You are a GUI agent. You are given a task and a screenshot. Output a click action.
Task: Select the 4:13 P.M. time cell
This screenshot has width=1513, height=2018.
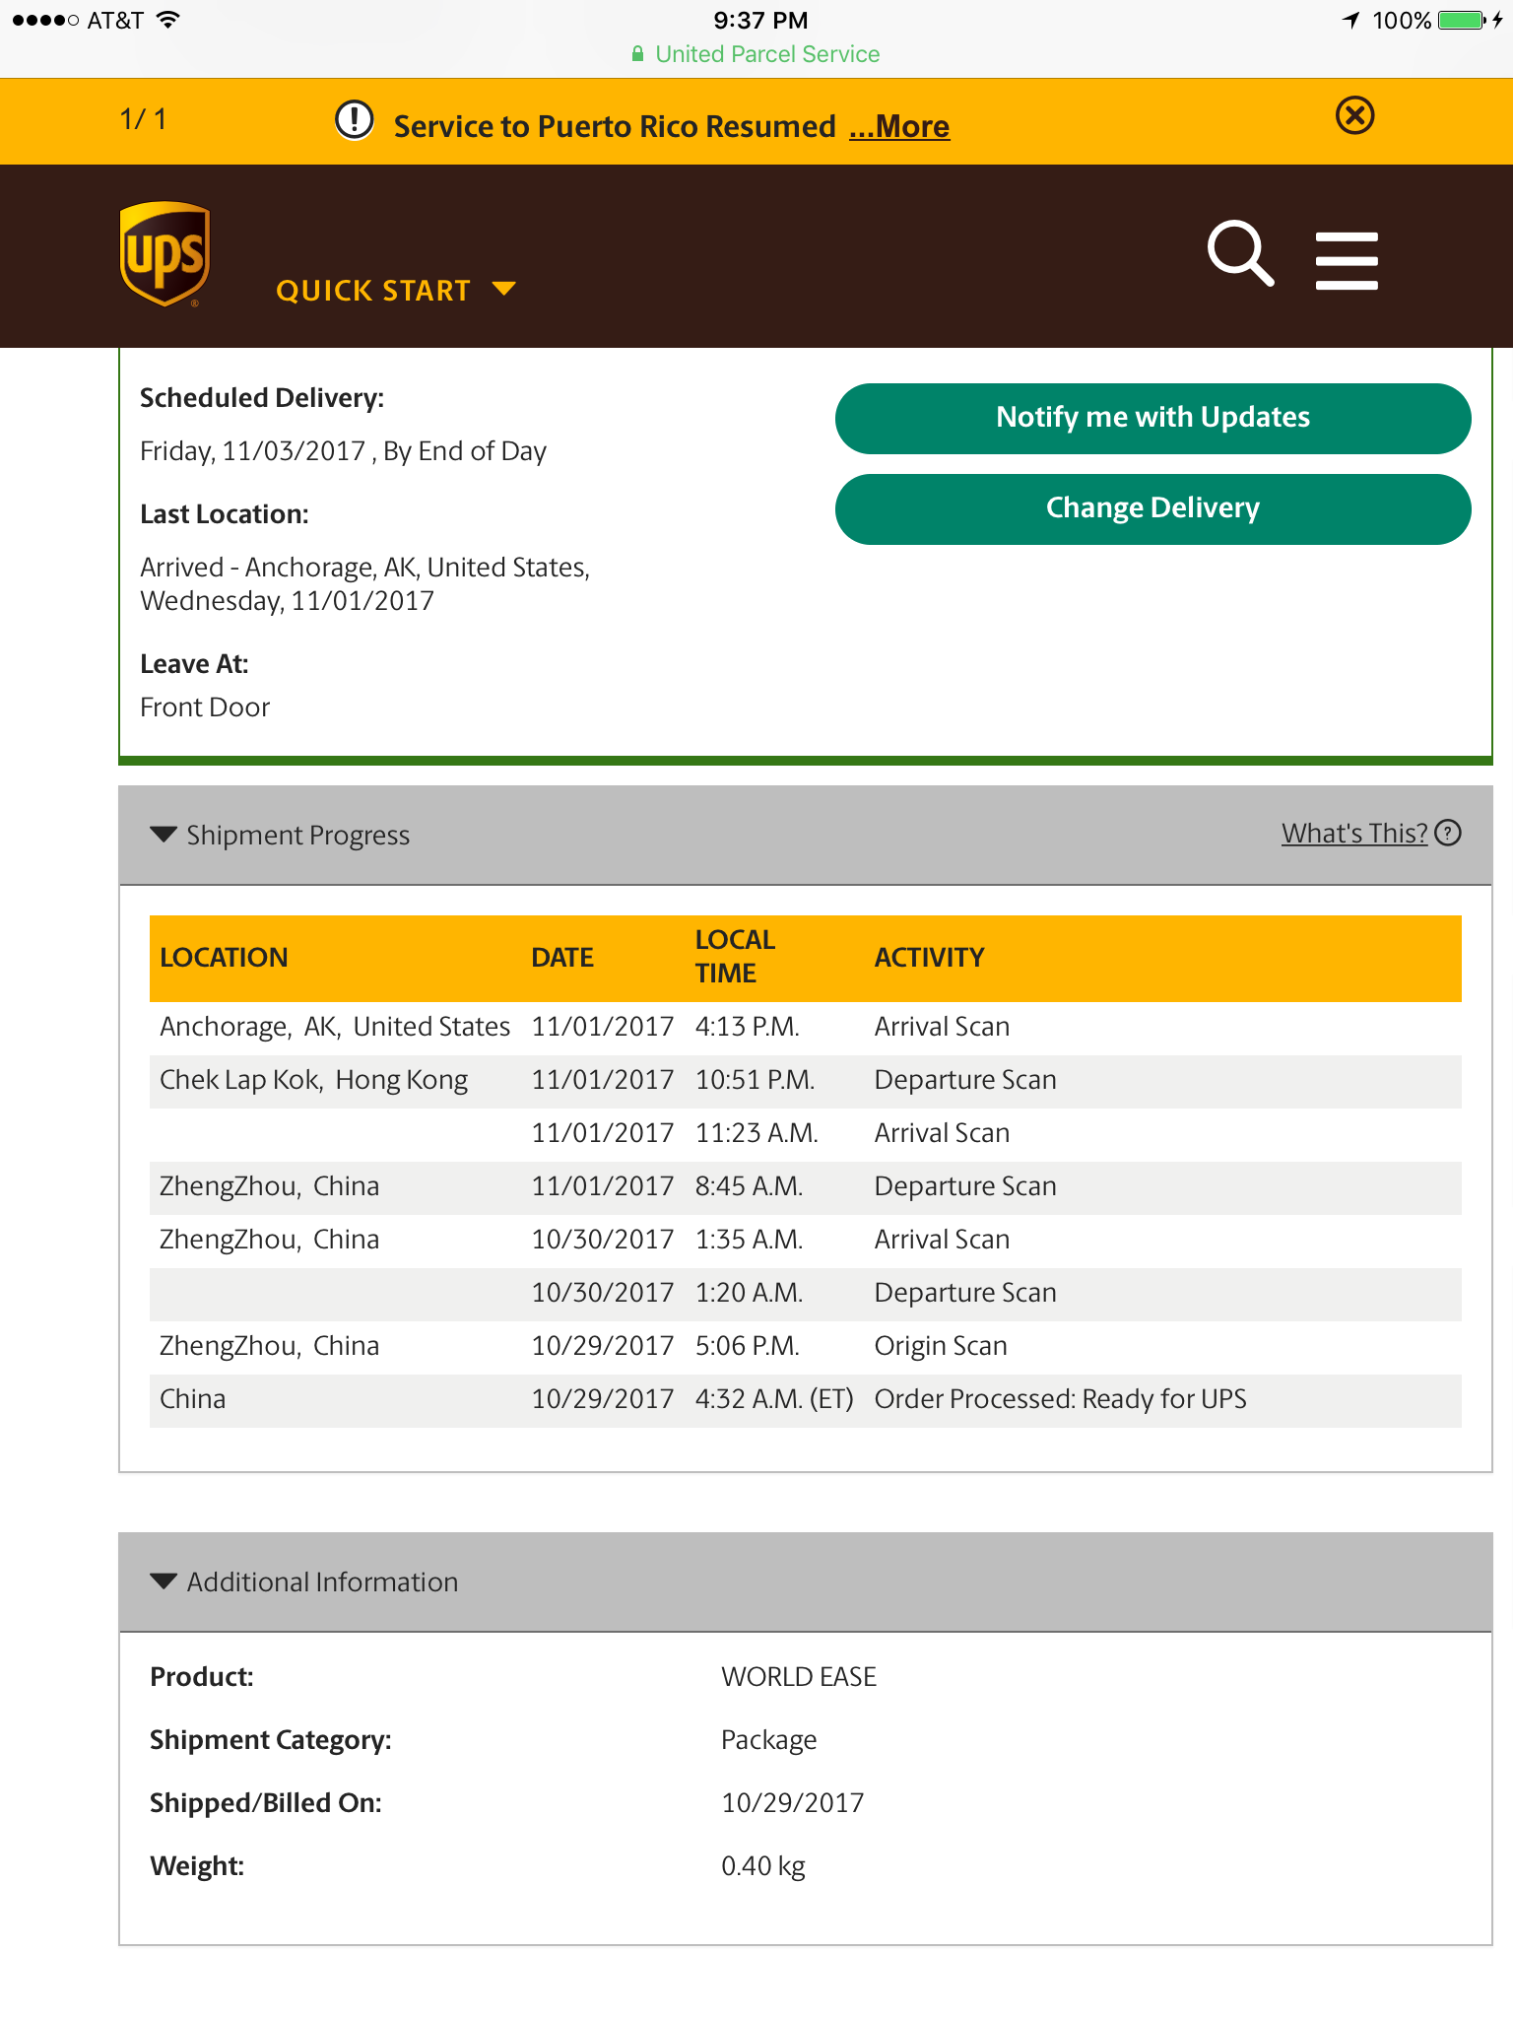point(747,1027)
